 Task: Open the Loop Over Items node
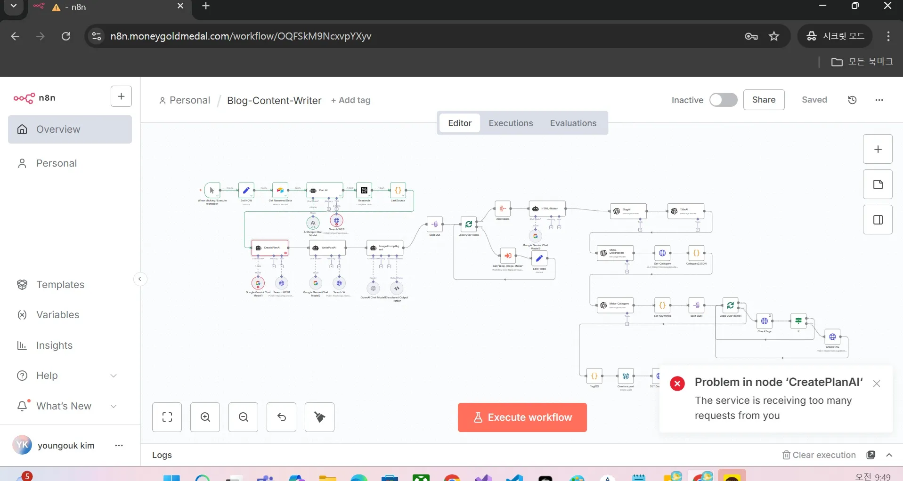(x=469, y=224)
